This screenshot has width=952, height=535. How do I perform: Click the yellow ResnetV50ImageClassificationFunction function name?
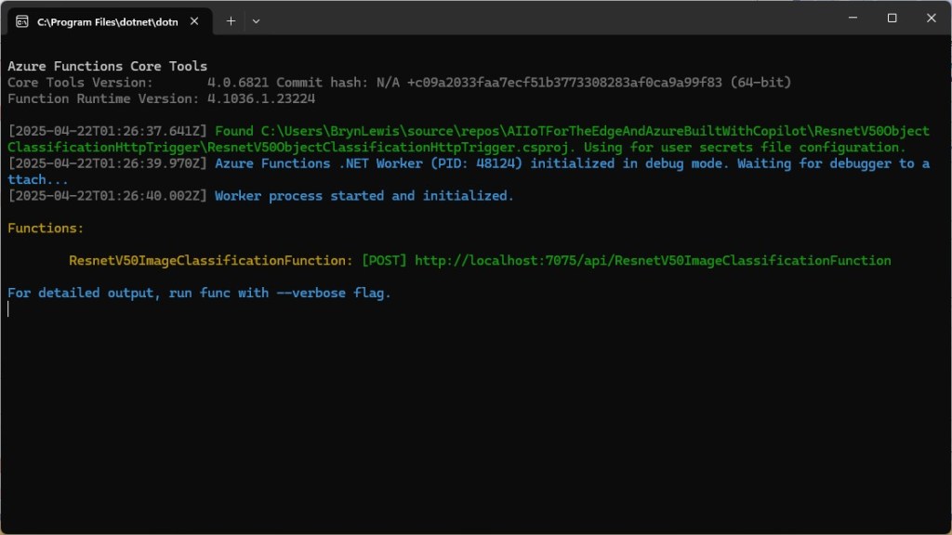(x=210, y=261)
